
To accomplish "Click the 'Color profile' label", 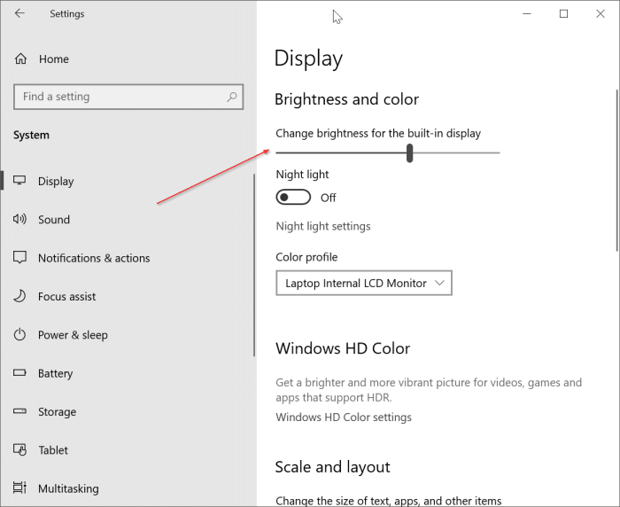I will (x=306, y=257).
